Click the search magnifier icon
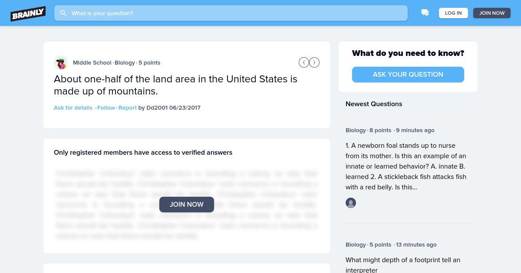 coord(63,13)
